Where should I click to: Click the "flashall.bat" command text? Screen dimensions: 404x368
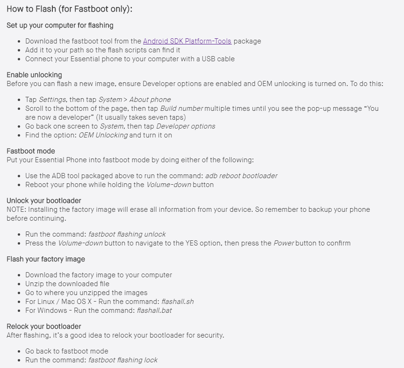tap(154, 310)
